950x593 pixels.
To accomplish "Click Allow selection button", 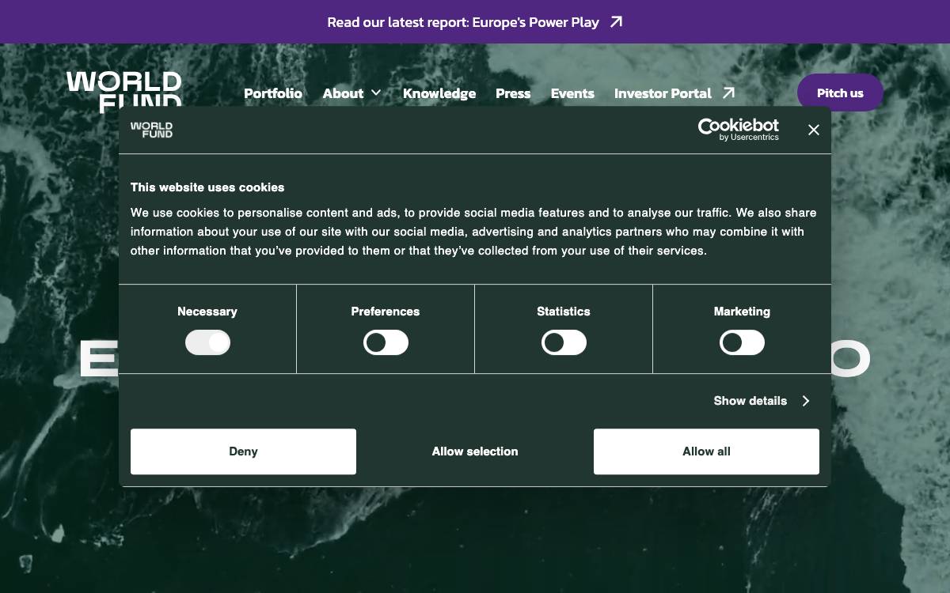I will (475, 451).
